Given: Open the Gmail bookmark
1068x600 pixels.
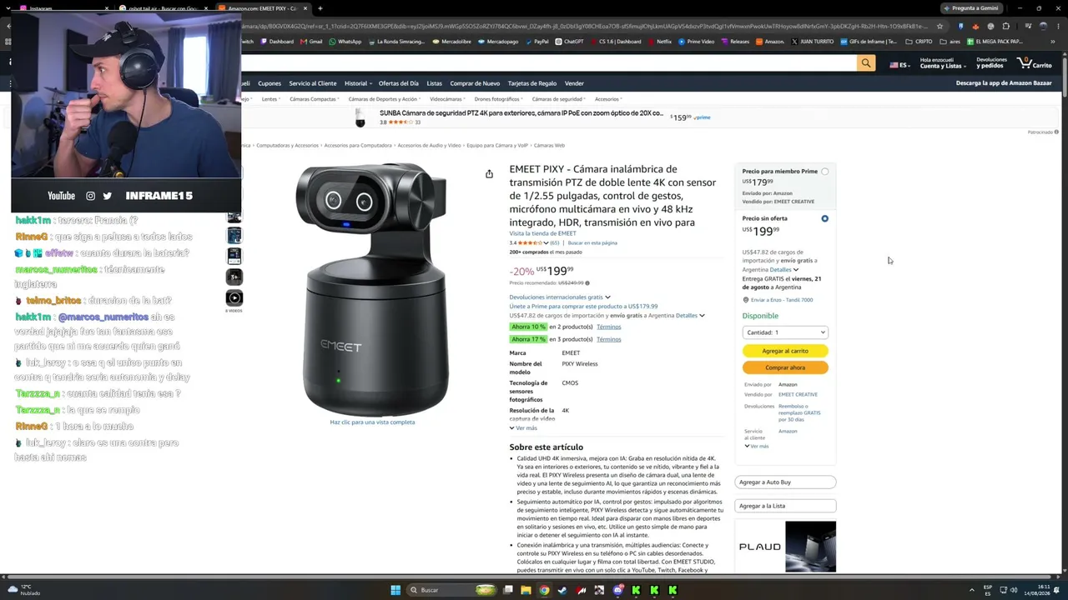Looking at the screenshot, I should 311,42.
